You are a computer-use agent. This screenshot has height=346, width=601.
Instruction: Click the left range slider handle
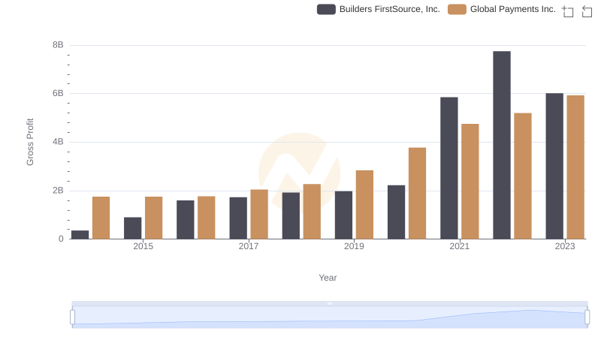(72, 317)
